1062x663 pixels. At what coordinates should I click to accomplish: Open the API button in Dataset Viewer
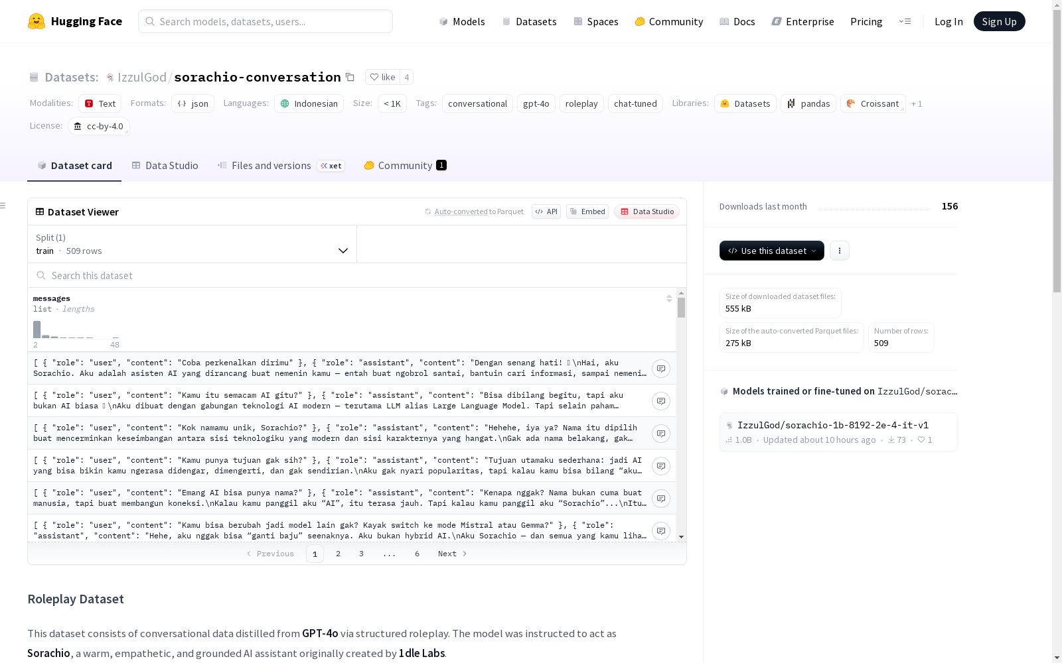click(x=546, y=211)
